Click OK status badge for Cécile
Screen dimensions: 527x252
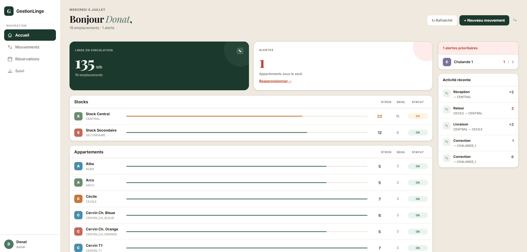click(418, 199)
